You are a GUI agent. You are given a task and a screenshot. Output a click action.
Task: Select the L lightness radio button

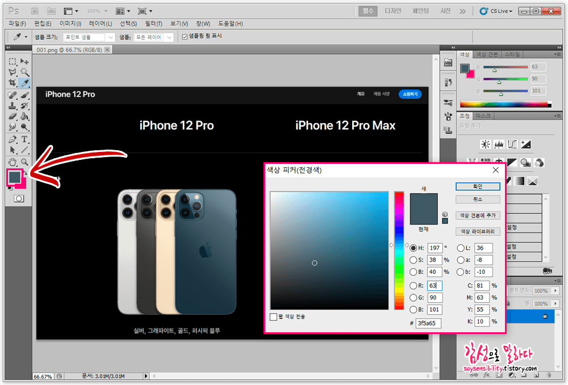click(x=461, y=248)
